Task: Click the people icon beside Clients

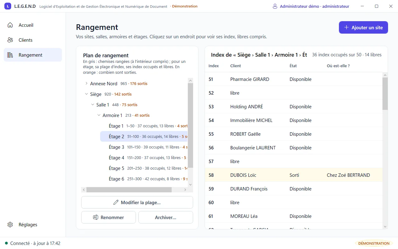Action: [10, 40]
